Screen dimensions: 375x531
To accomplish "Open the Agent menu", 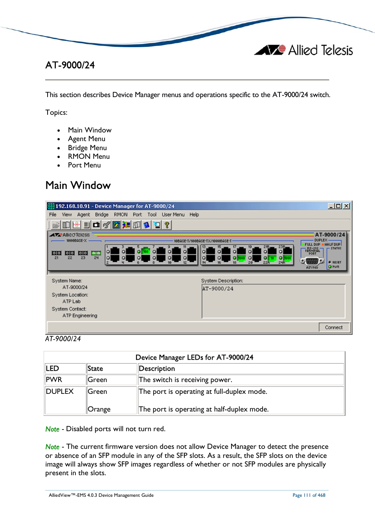I will point(83,215).
